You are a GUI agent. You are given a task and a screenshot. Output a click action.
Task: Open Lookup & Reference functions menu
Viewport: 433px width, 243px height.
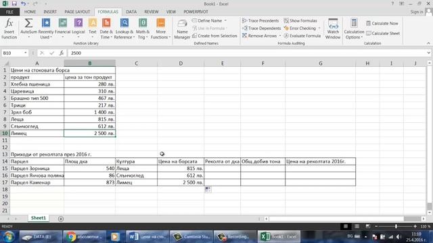(124, 28)
